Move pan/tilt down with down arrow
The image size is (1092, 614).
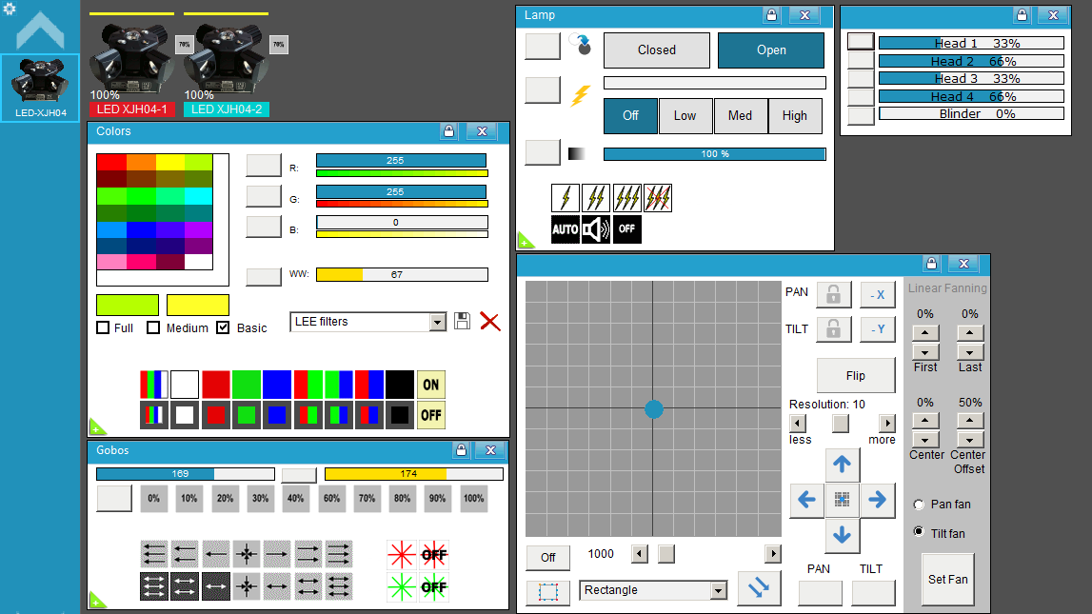point(842,535)
